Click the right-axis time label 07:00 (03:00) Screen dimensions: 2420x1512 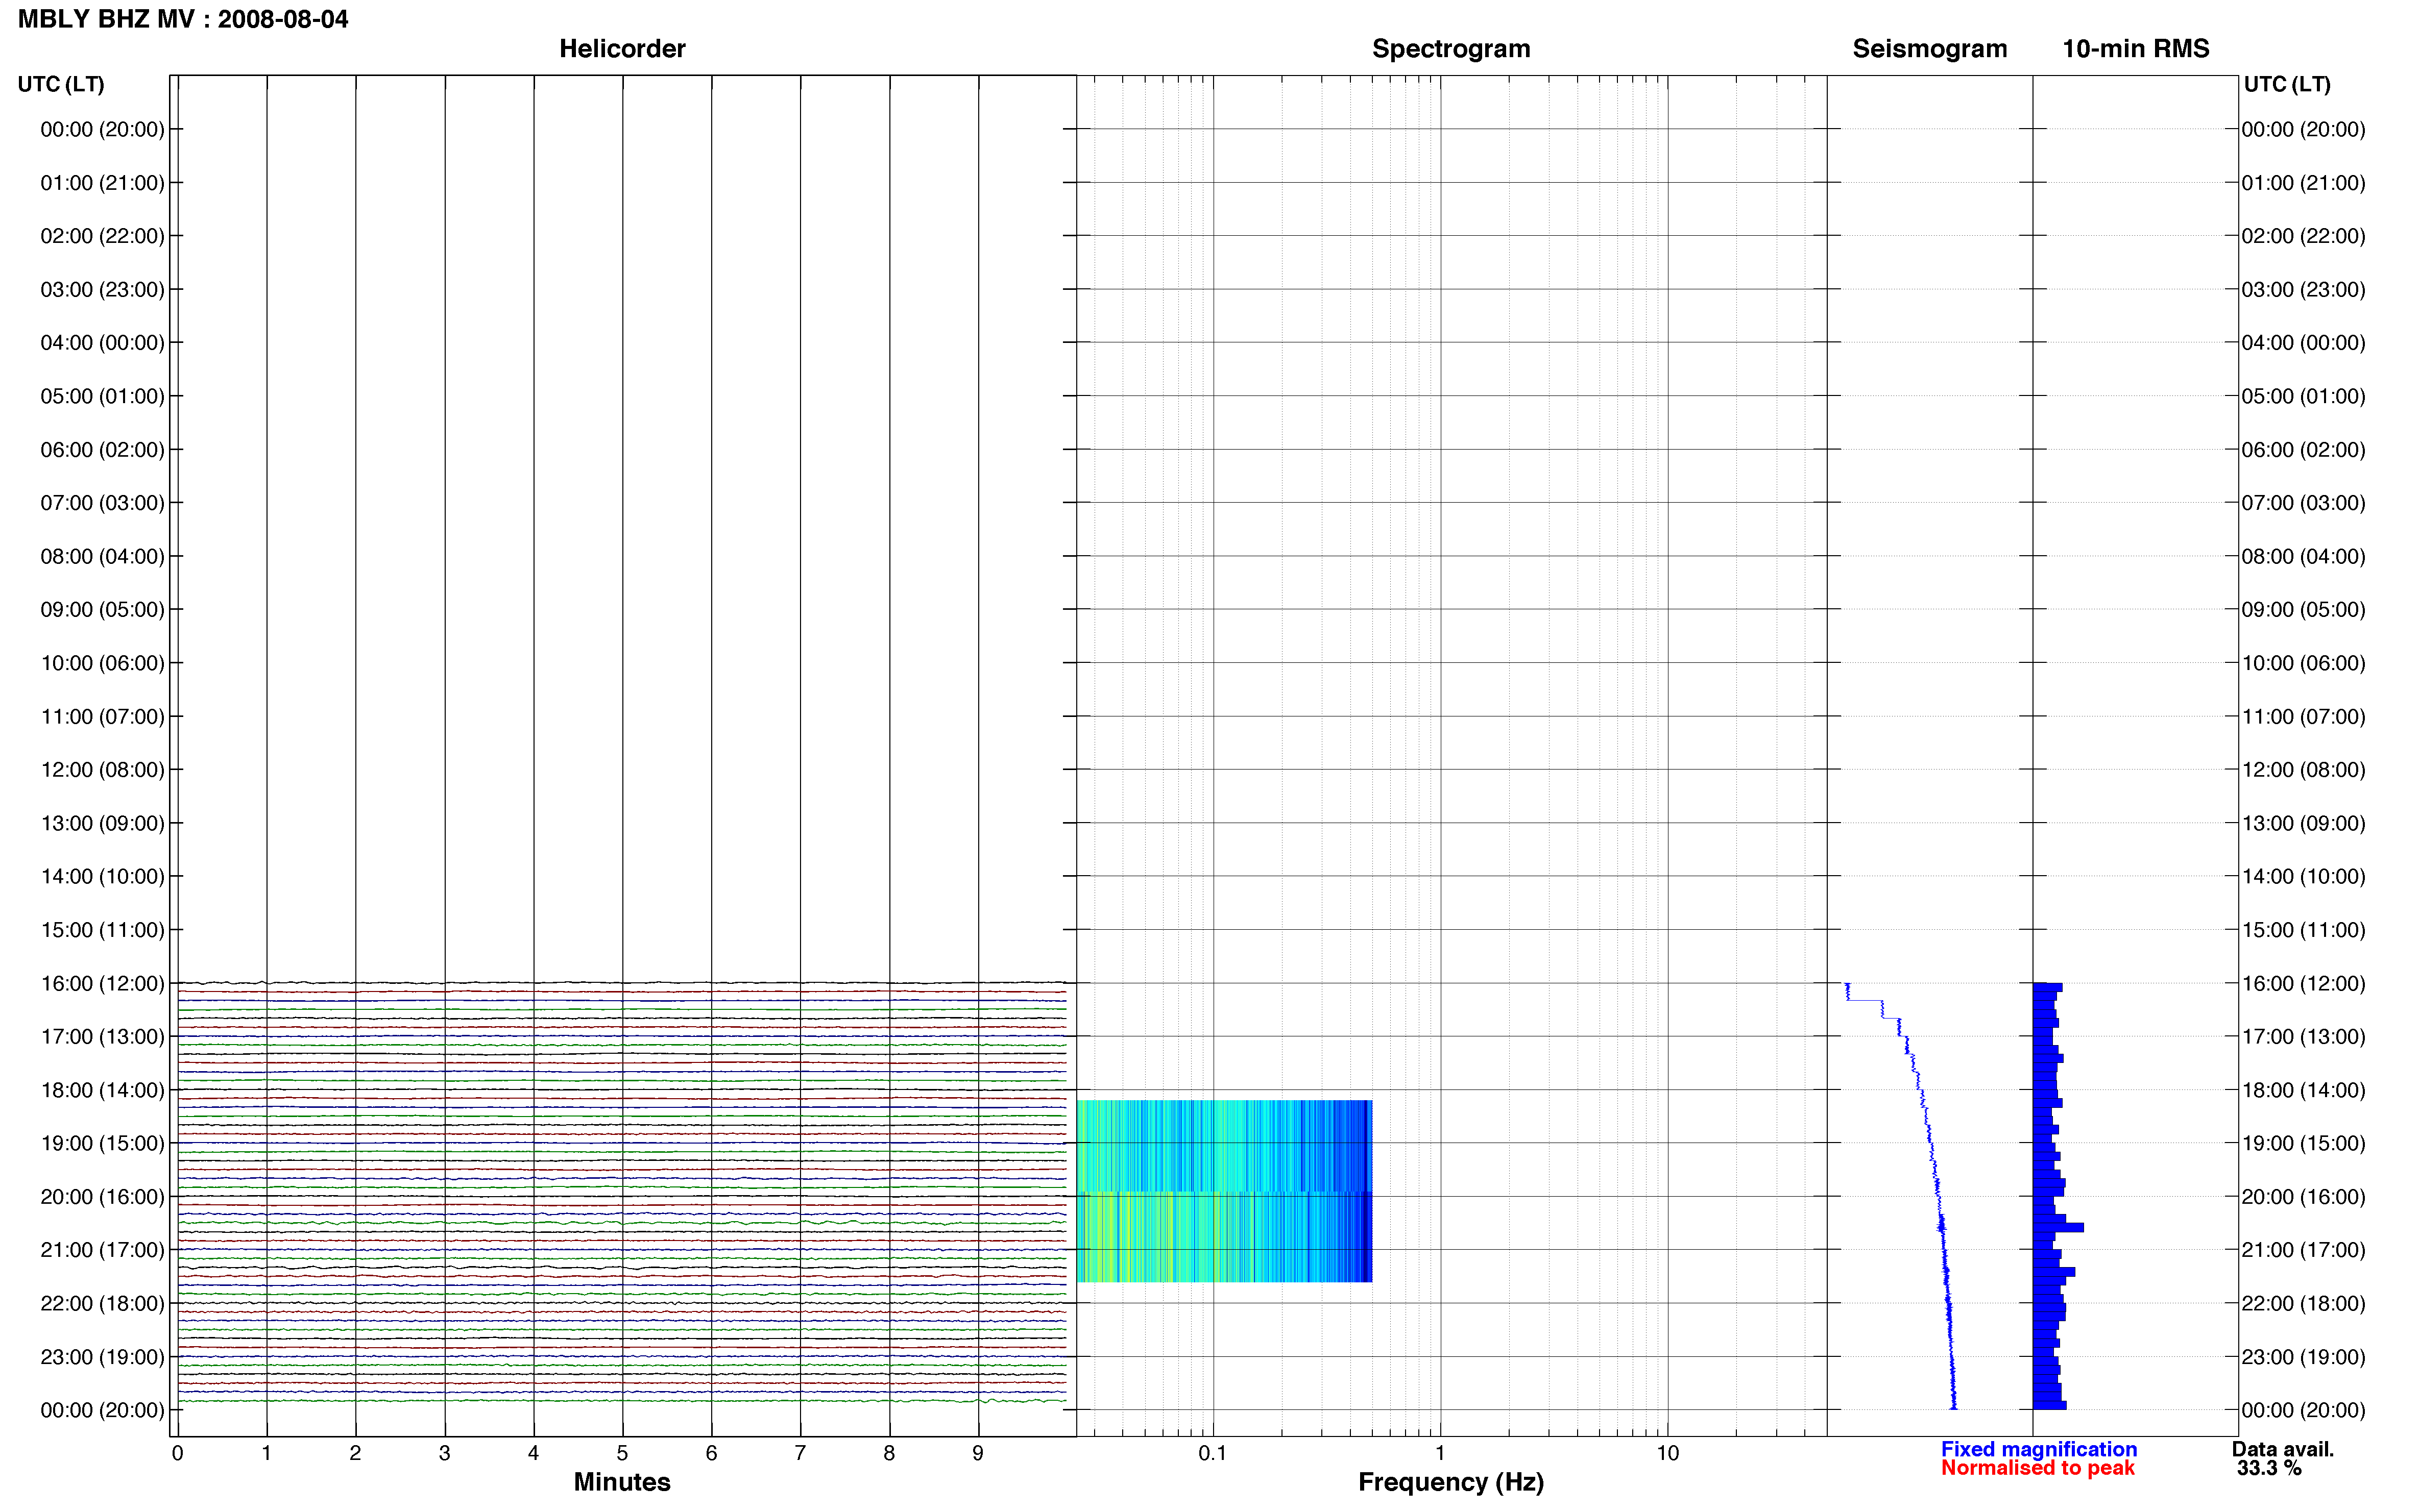click(2303, 503)
